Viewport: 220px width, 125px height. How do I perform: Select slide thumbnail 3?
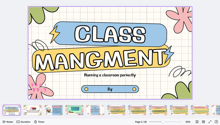(54, 110)
